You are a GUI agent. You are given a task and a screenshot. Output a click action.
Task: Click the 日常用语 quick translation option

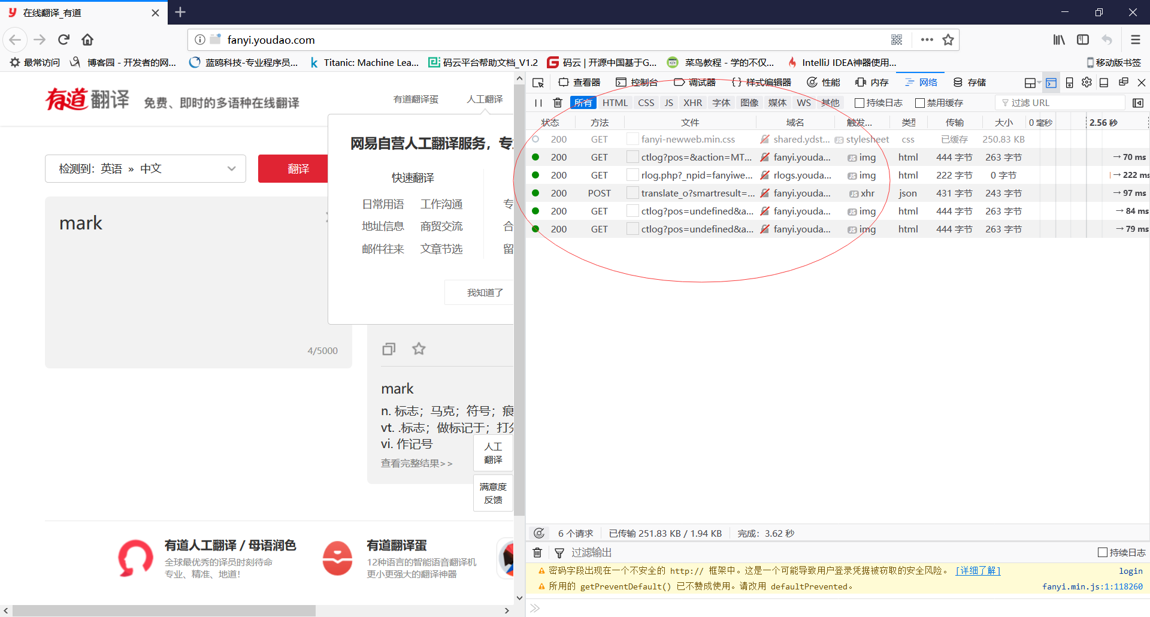[383, 204]
